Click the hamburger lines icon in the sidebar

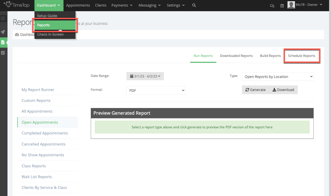(x=3, y=18)
